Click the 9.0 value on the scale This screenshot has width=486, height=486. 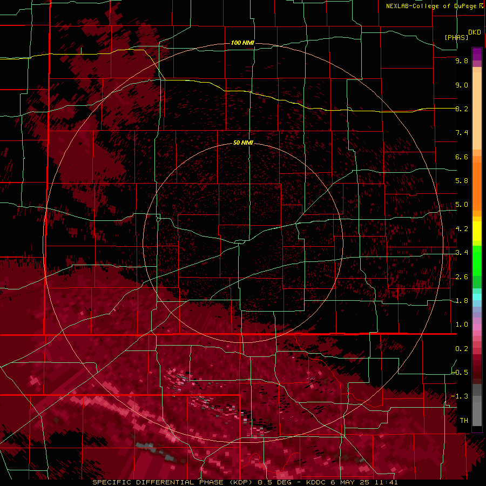pyautogui.click(x=462, y=85)
